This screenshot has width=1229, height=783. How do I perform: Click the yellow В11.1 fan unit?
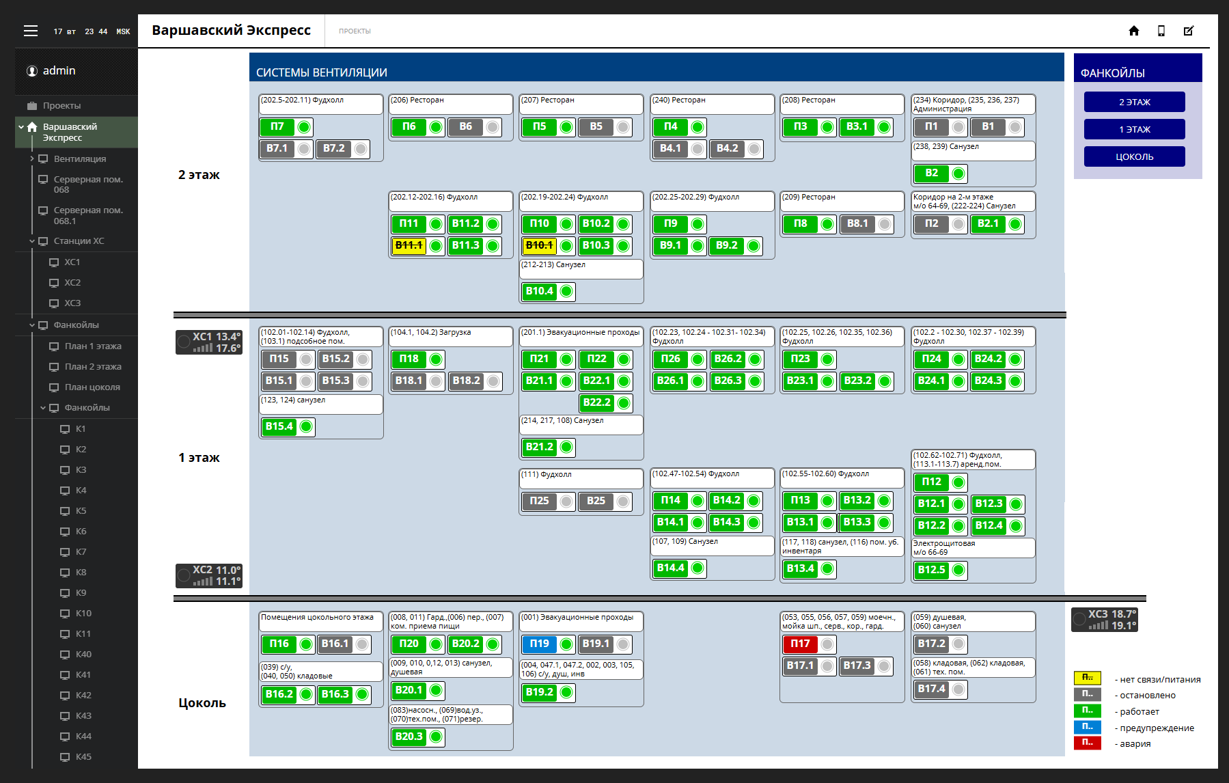point(409,246)
